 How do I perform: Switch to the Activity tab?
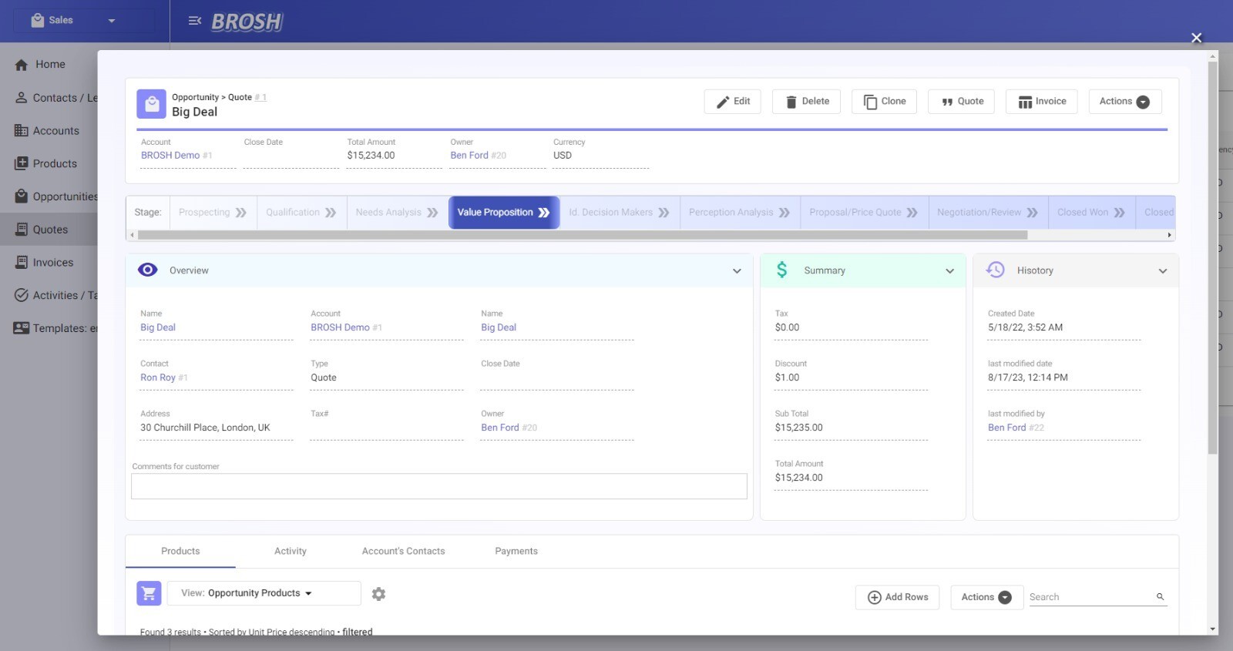tap(291, 552)
